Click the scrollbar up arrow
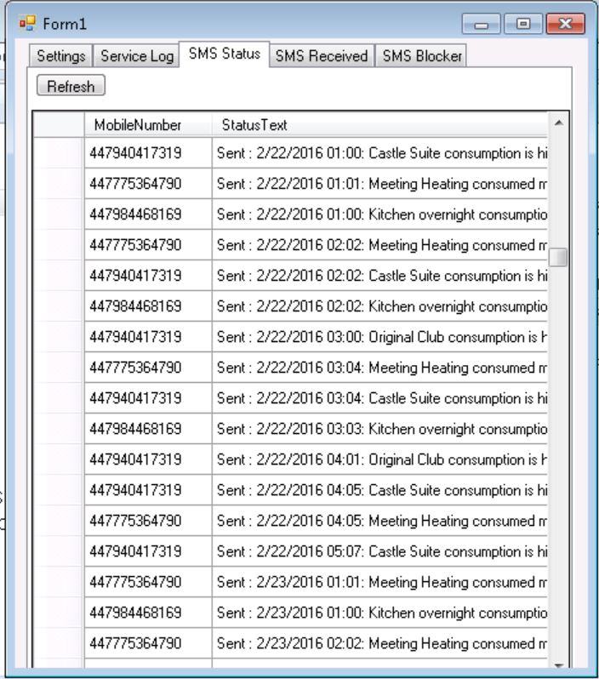This screenshot has height=679, width=599. click(x=558, y=123)
